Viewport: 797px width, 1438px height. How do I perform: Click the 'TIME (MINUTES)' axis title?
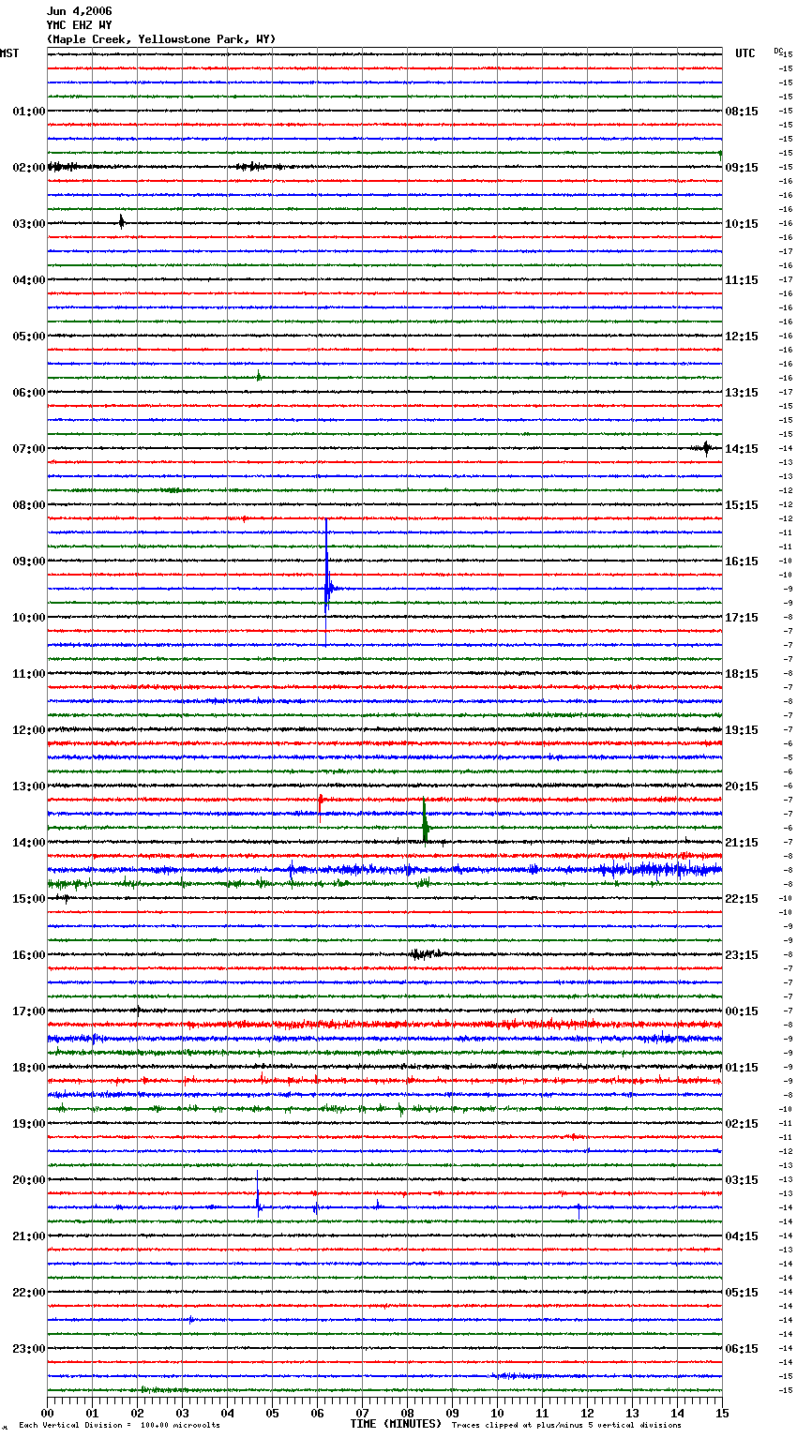click(x=396, y=1424)
